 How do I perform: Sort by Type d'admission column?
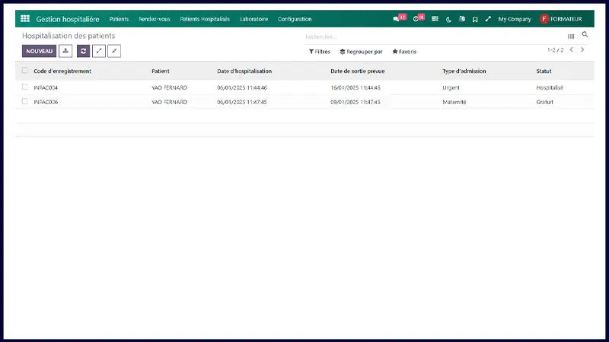point(464,71)
